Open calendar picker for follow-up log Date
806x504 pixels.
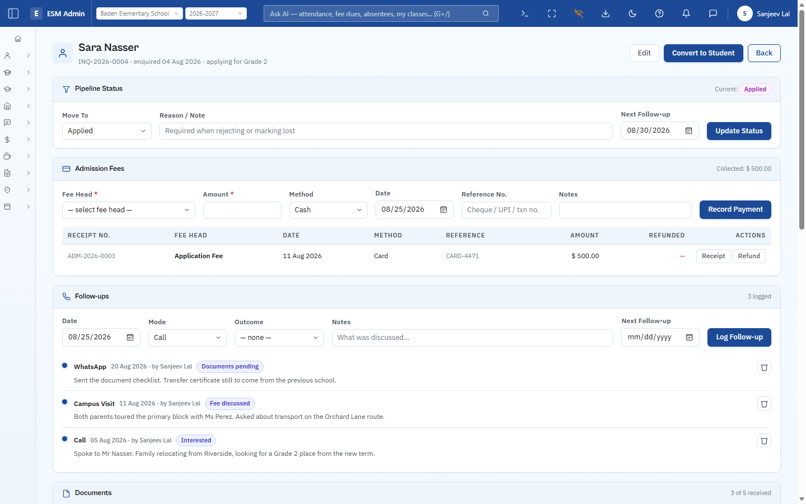pyautogui.click(x=130, y=337)
